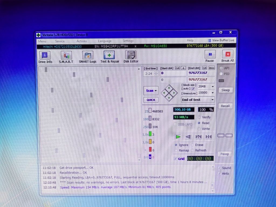The height and width of the screenshot is (207, 276).
Task: Click the Hitachi HDS721050DLE630 drive name
Action: point(62,47)
